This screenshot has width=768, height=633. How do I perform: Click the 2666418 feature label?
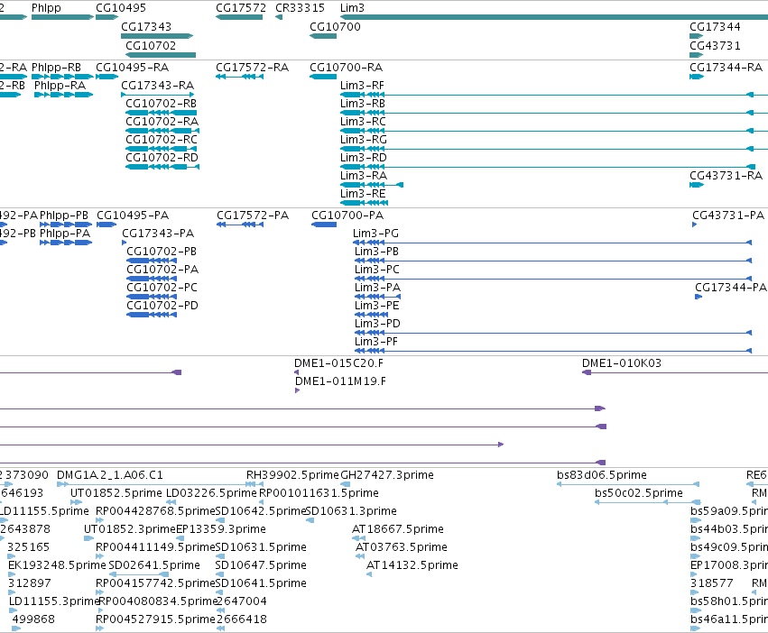242,619
